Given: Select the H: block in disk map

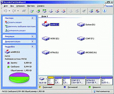Looking at the screenshot, I should pyautogui.click(x=107, y=81).
